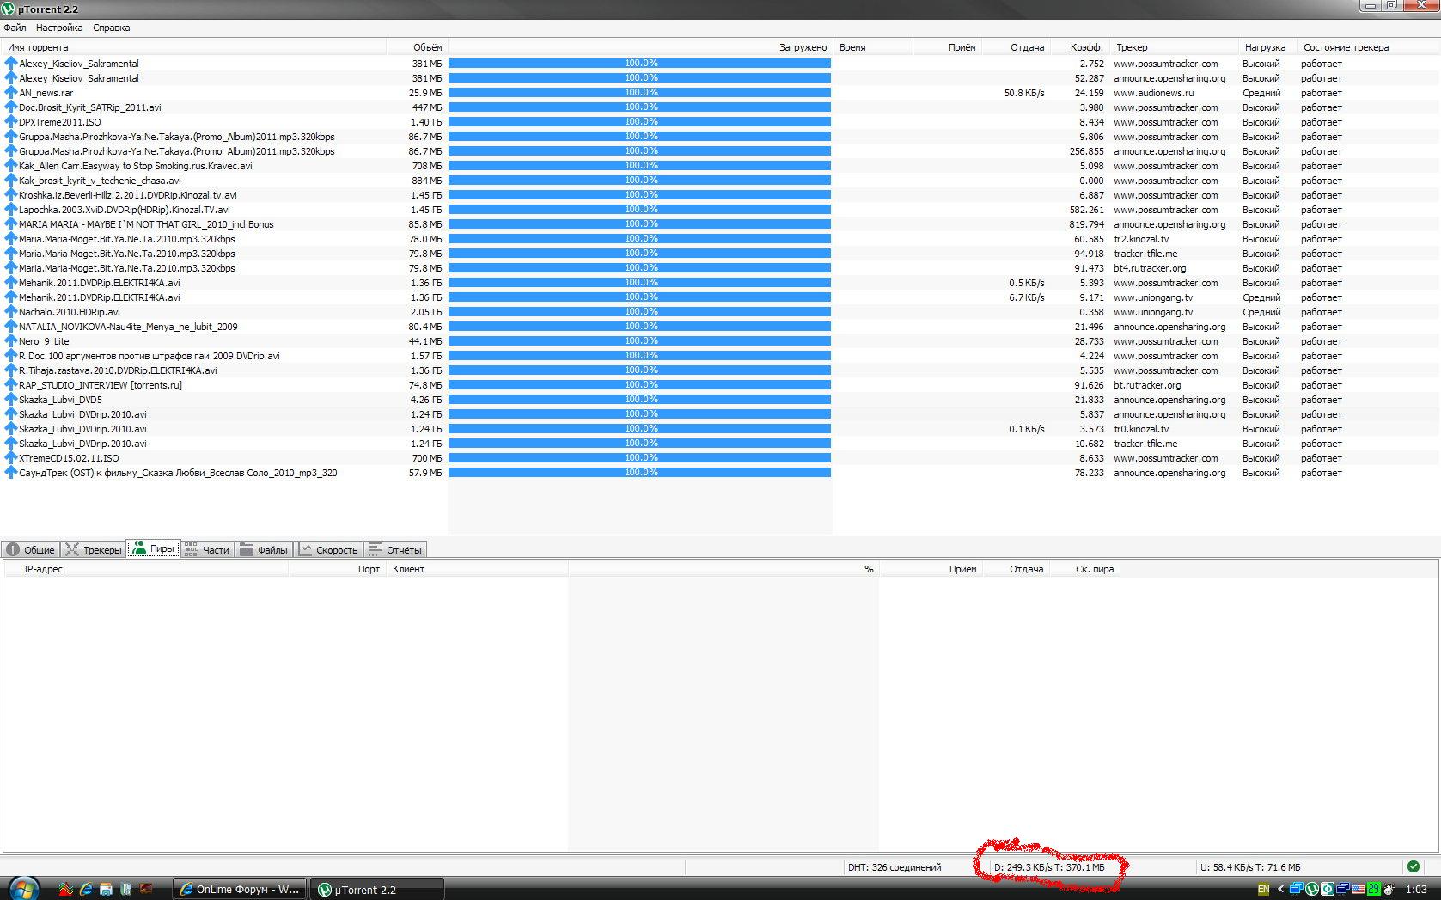
Task: Sort by Имя торрента column header
Action: click(x=195, y=47)
